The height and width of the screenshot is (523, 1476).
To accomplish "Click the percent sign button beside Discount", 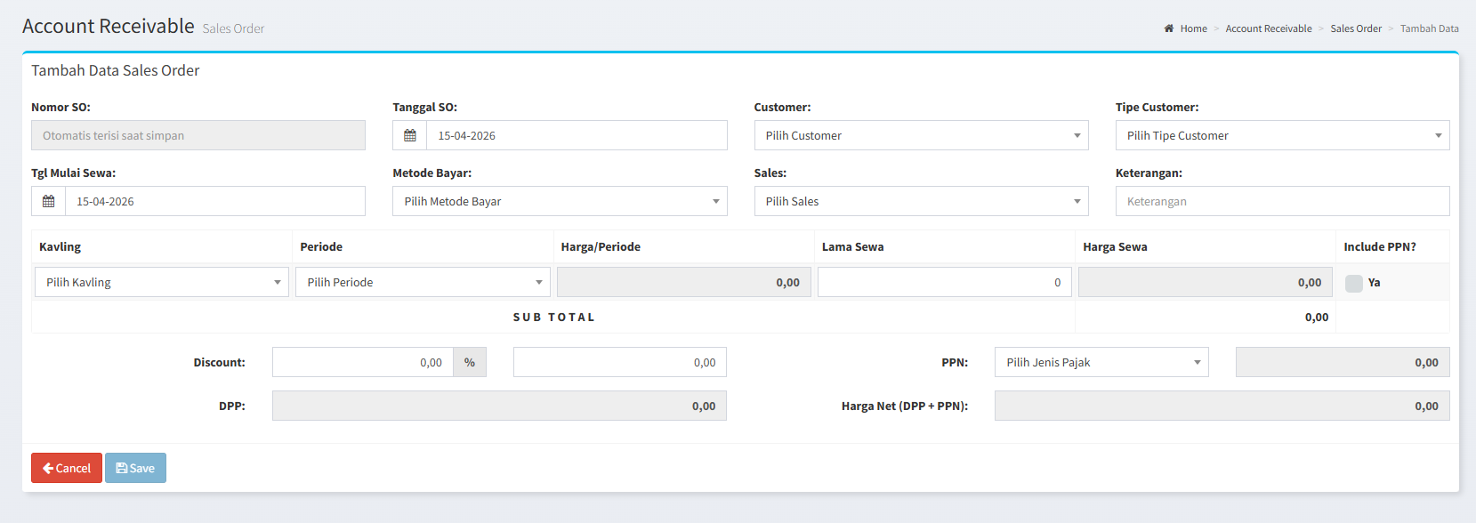I will pos(470,362).
